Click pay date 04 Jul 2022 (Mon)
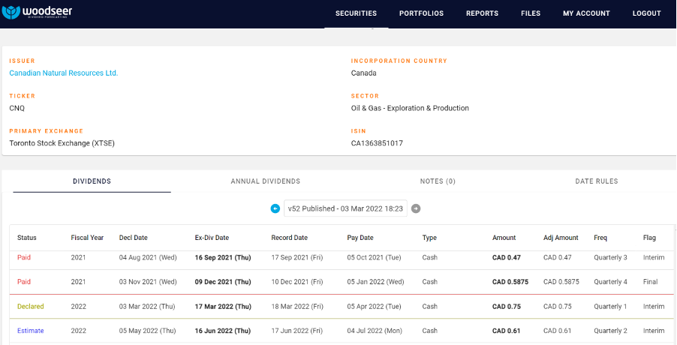The image size is (677, 345). click(x=375, y=331)
